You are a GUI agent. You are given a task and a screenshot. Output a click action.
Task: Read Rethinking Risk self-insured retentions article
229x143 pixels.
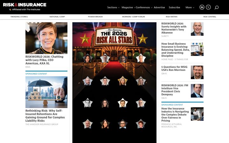[45, 116]
